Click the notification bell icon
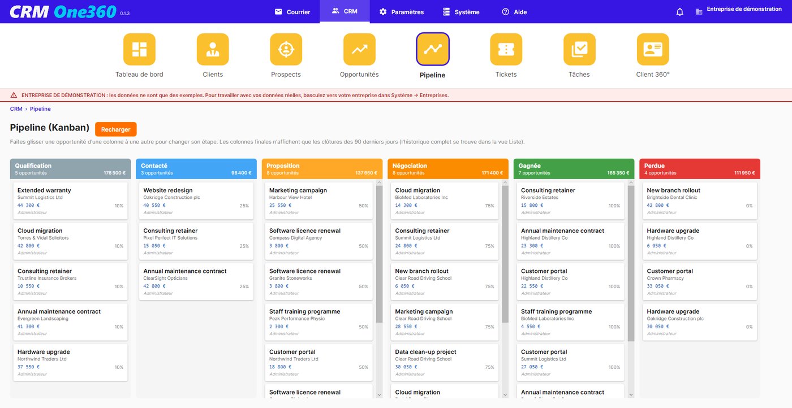This screenshot has width=792, height=408. pos(680,12)
